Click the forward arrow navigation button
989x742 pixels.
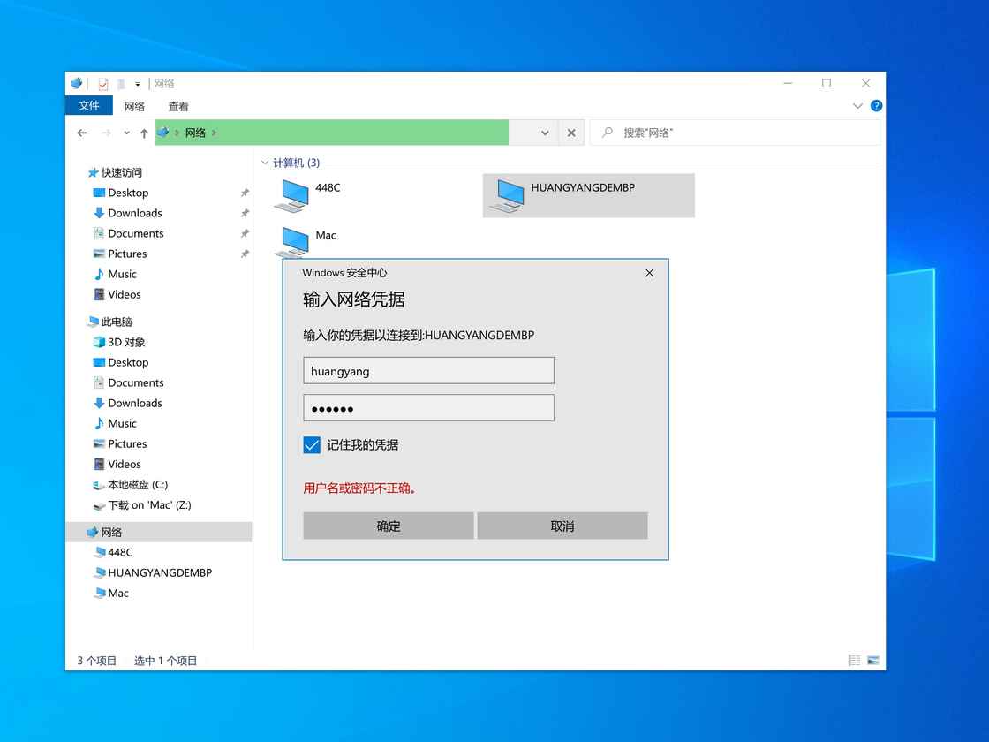coord(106,132)
